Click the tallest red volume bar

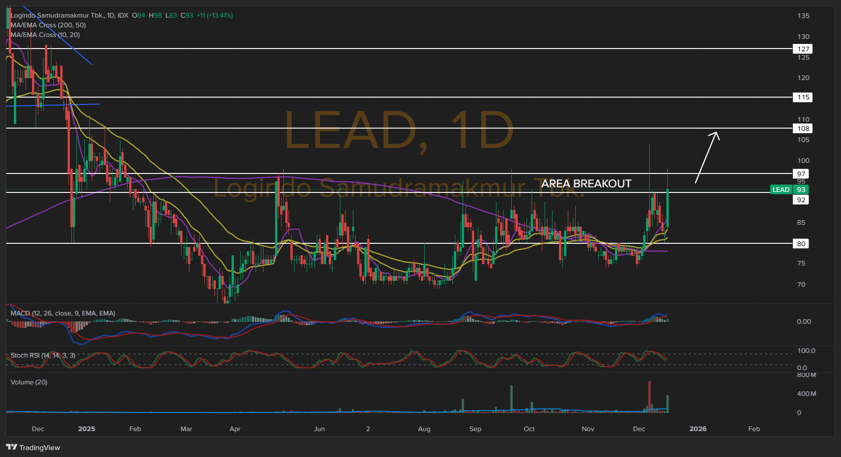point(649,396)
